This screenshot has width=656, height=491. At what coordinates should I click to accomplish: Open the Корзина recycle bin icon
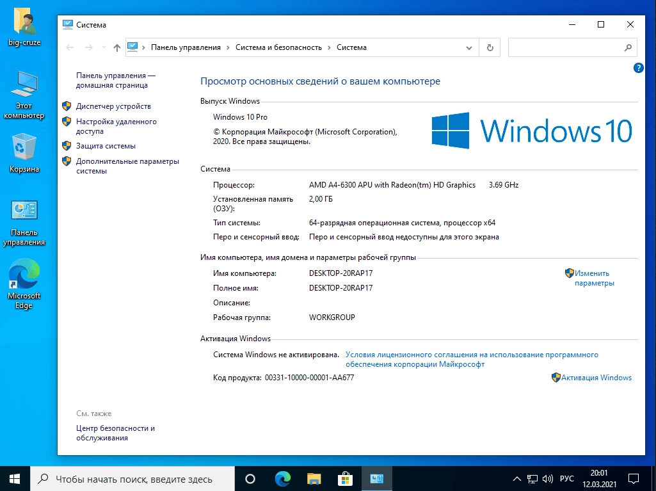click(x=24, y=153)
